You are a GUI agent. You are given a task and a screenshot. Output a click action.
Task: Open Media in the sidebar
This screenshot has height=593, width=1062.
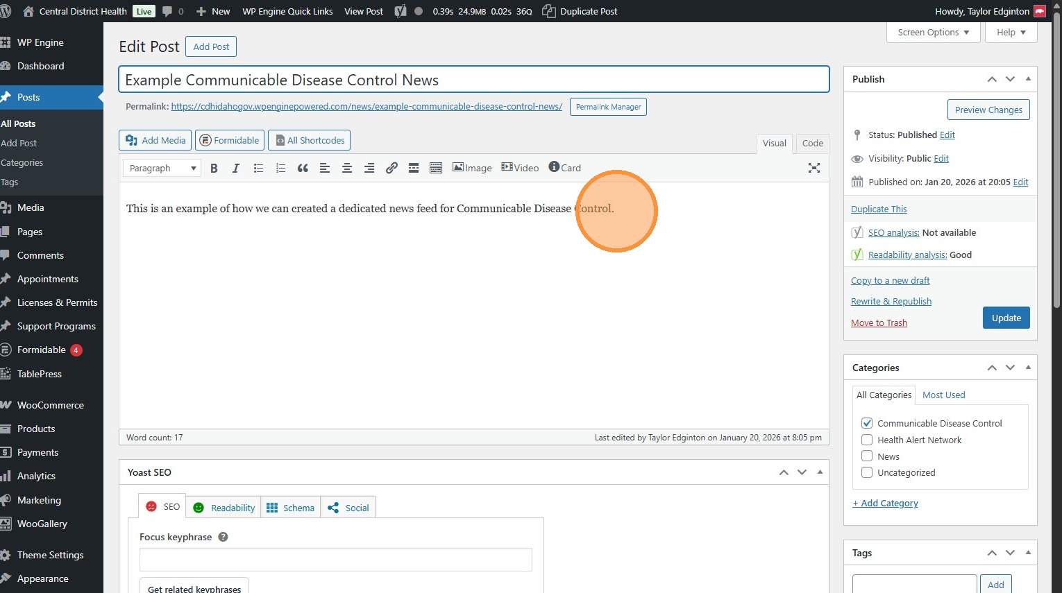[x=31, y=207]
